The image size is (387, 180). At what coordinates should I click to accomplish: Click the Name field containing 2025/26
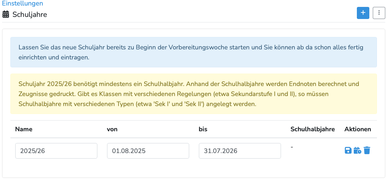click(56, 151)
